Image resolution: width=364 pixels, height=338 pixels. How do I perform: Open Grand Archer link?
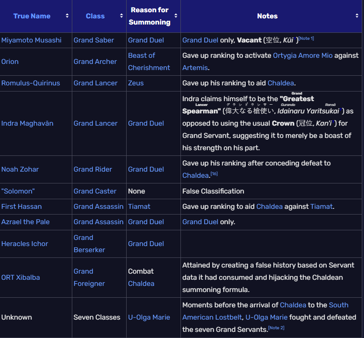click(95, 62)
